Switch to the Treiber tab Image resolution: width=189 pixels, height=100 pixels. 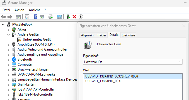pyautogui.click(x=101, y=35)
